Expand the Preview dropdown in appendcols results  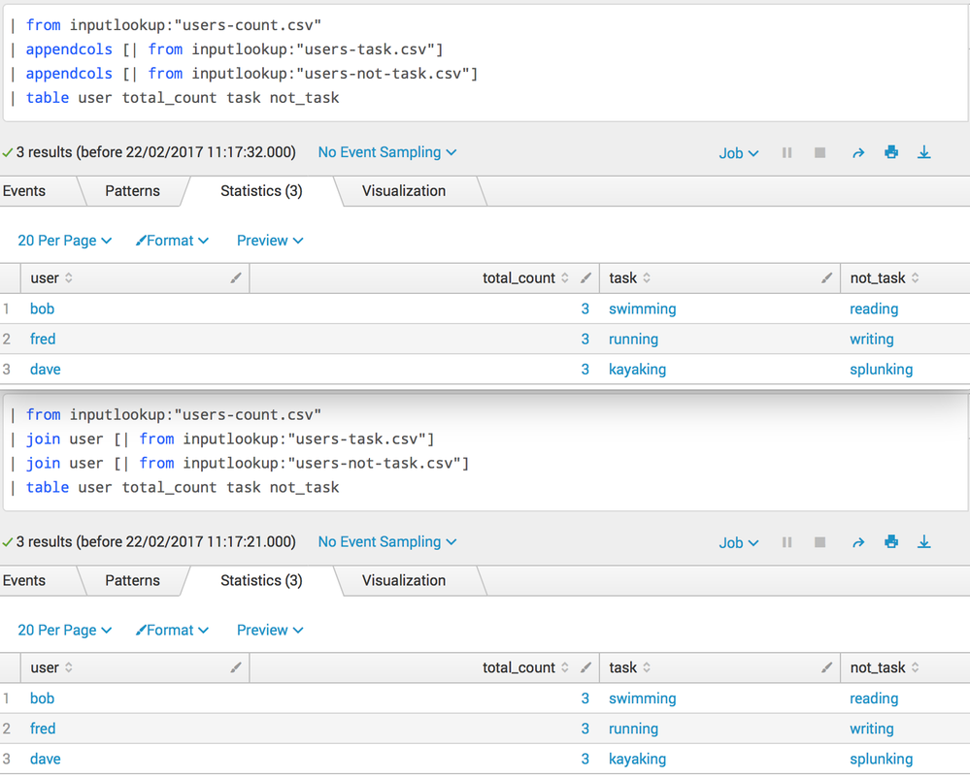tap(270, 241)
